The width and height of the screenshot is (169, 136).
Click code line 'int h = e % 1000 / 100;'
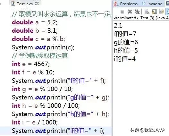point(46,106)
